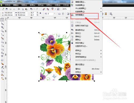The height and width of the screenshot is (103, 134).
Task: Click the width field 90.614 mm
Action: (23, 13)
